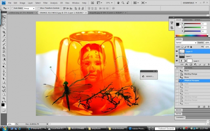Hide Layer 2 visibility eye
The height and width of the screenshot is (131, 210).
(x=177, y=56)
